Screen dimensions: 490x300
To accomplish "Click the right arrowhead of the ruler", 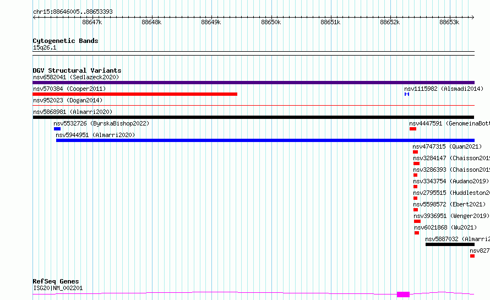I will click(x=473, y=17).
